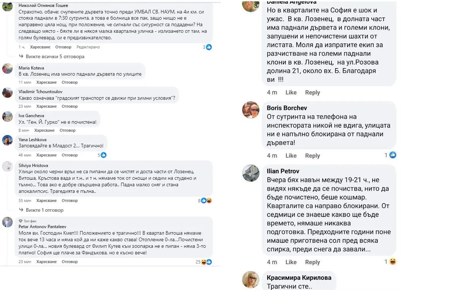Open Красимира Кирилова's avatar
455x290 pixels.
point(251,279)
